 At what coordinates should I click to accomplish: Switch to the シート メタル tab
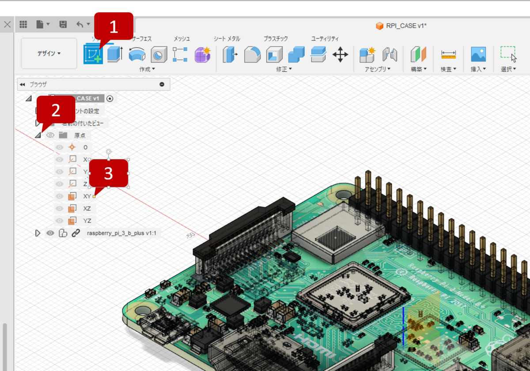coord(227,39)
